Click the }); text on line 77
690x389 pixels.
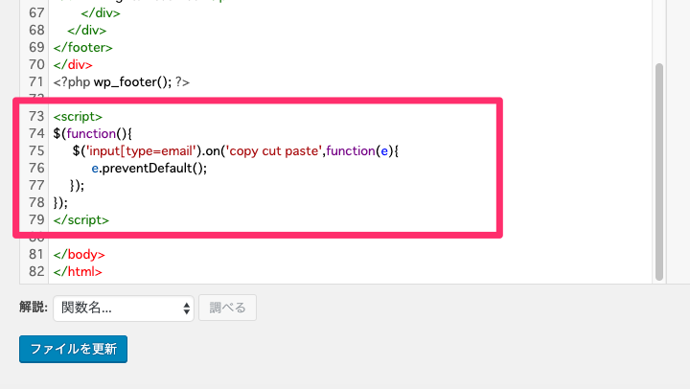click(77, 186)
